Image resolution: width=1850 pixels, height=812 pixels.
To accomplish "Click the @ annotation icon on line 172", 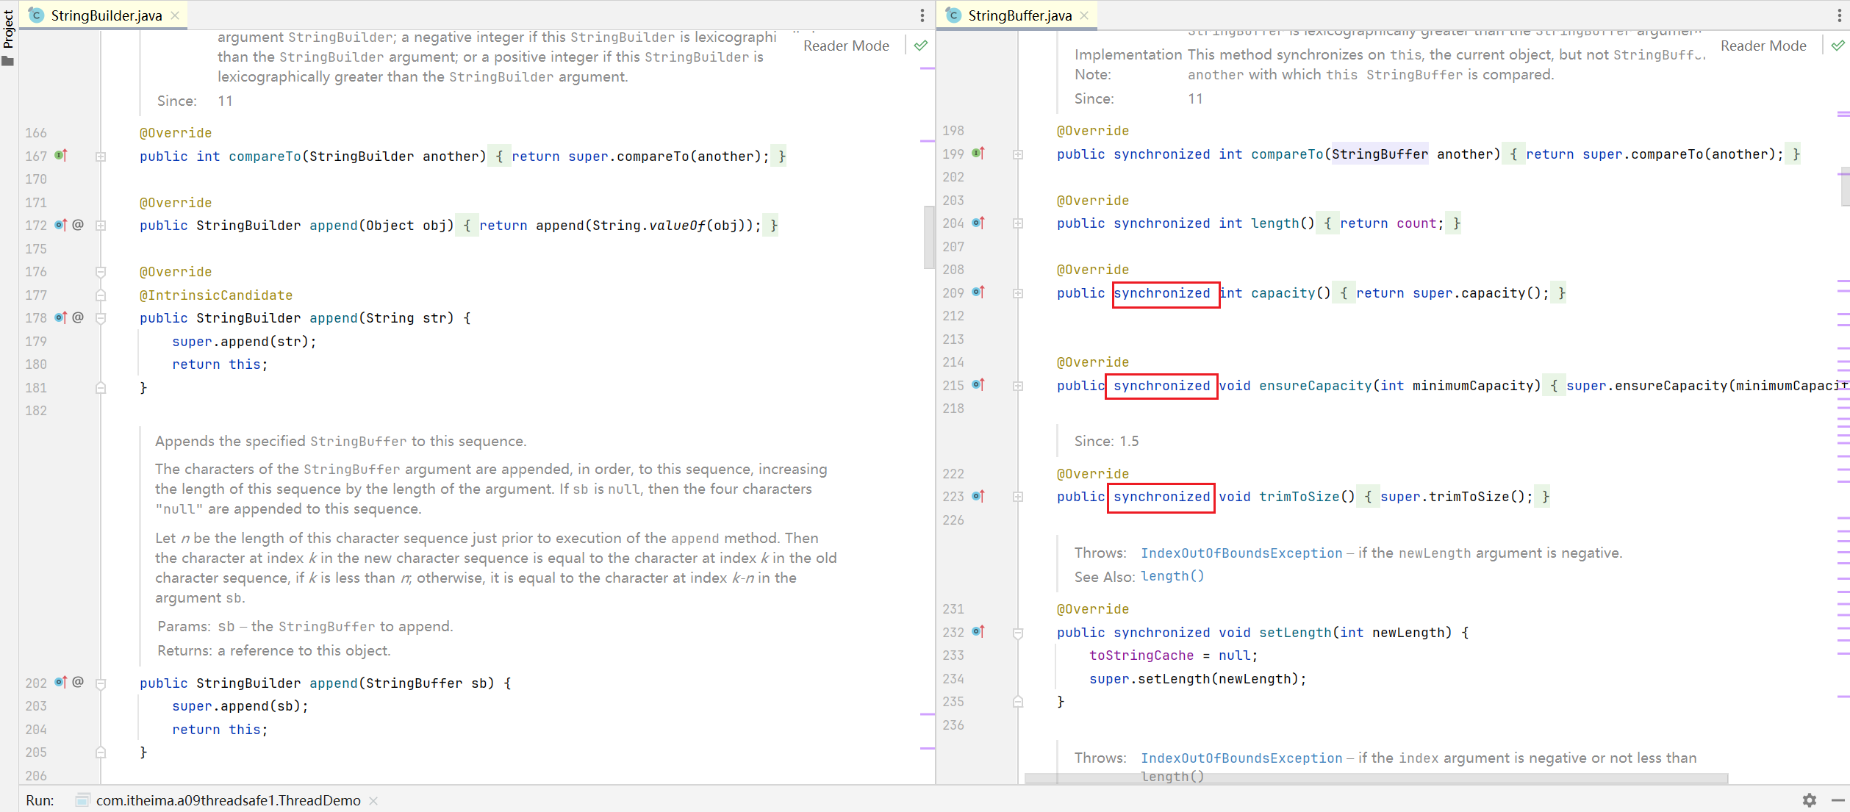I will [78, 225].
